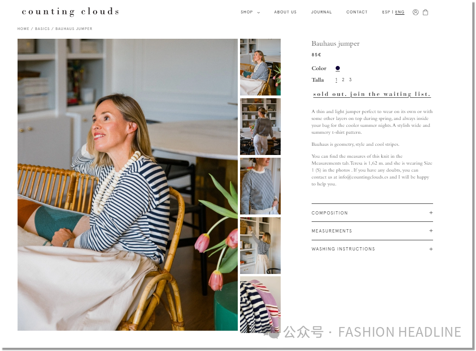Click the counting clouds logo
This screenshot has height=351, width=476.
tap(71, 12)
